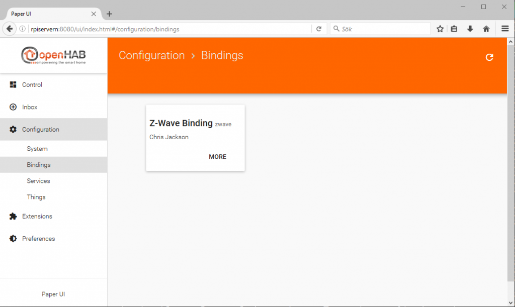Open the Control menu item
This screenshot has width=515, height=307.
coord(53,84)
